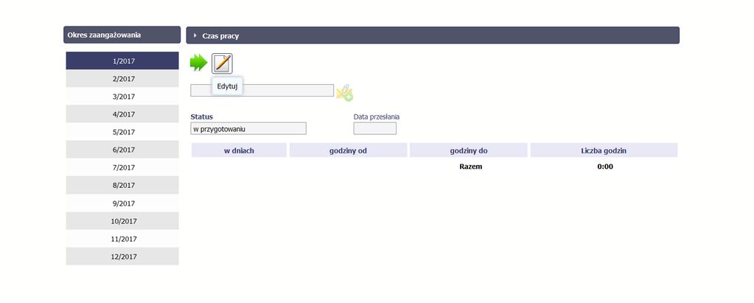The image size is (754, 303).
Task: Click the 'godziny od' column header
Action: 348,150
